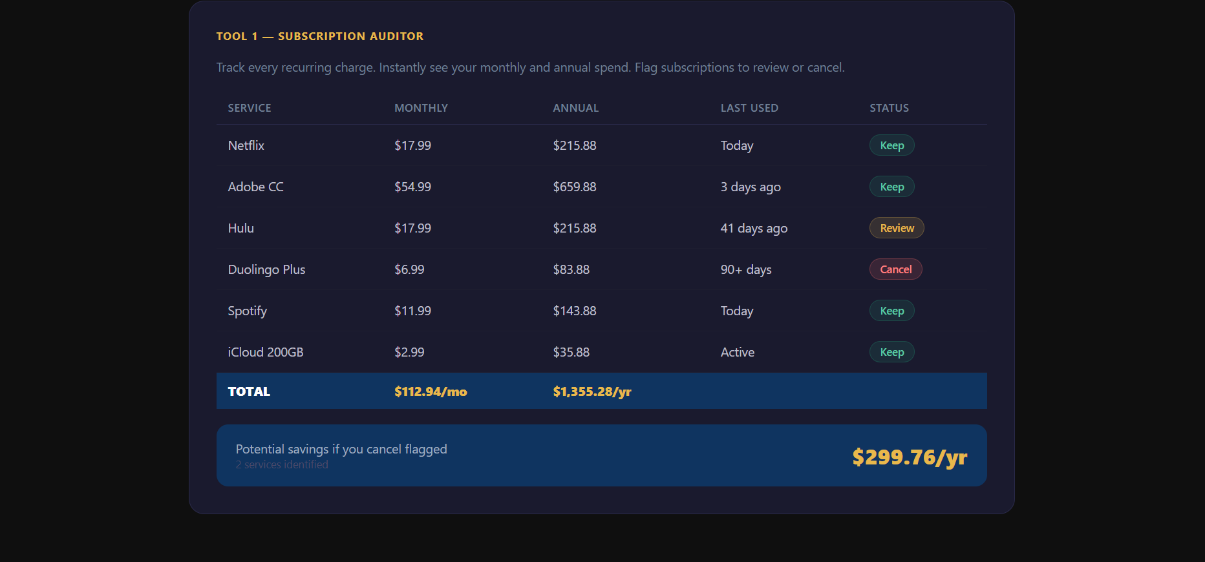Click 'Potential savings if you cancel flagged' text
The image size is (1205, 562).
[x=341, y=449]
